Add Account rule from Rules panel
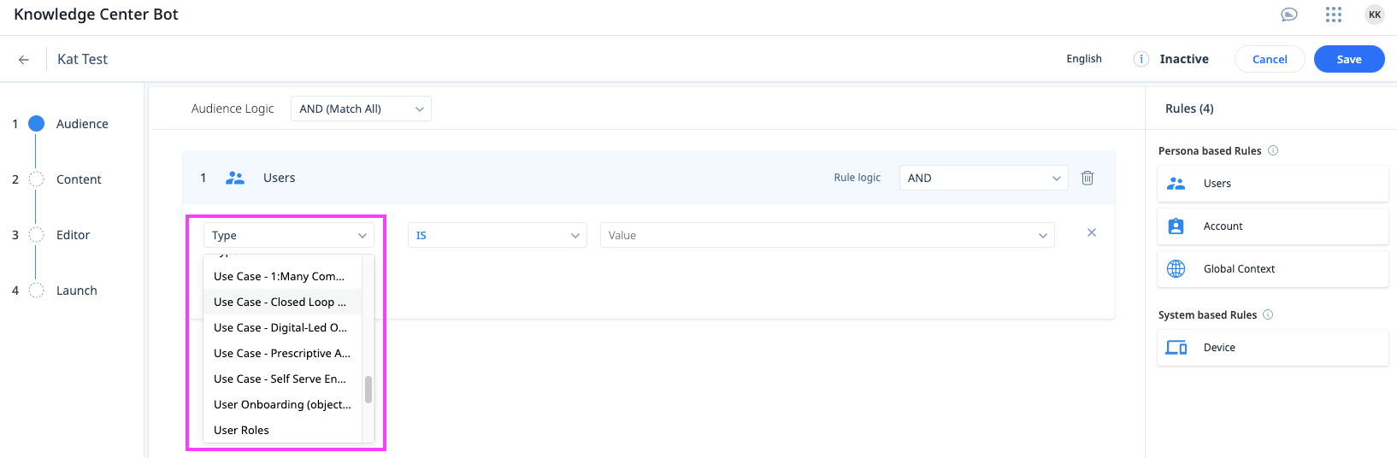Image resolution: width=1397 pixels, height=458 pixels. click(x=1273, y=226)
